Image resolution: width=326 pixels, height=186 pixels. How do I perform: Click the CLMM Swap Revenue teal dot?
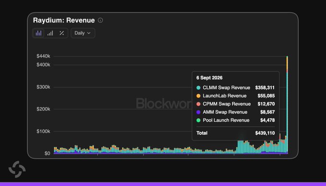click(x=198, y=88)
